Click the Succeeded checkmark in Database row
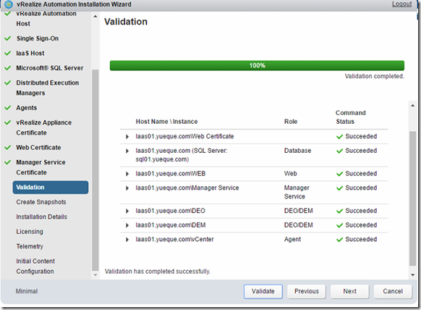The image size is (421, 310). pos(340,151)
